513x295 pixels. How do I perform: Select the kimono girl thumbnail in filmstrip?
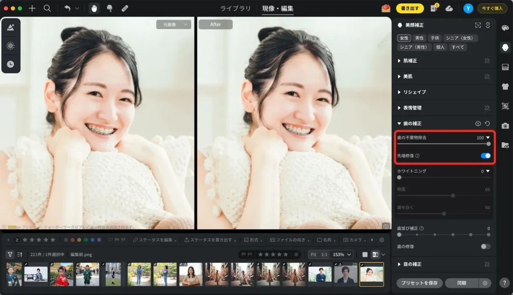(x=62, y=274)
